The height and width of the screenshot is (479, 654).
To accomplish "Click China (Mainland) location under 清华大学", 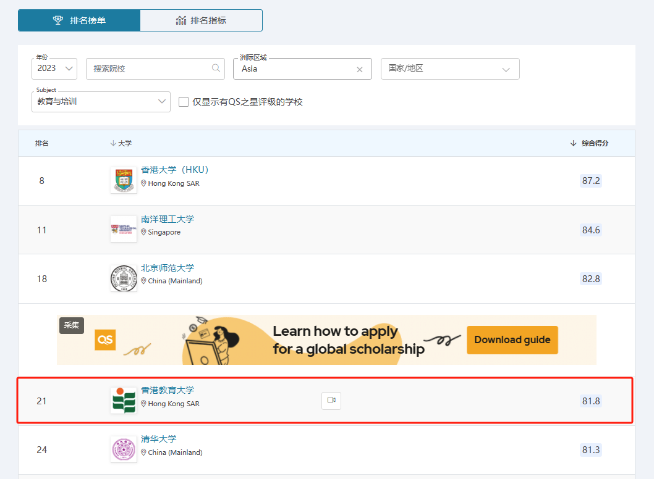I will point(175,452).
